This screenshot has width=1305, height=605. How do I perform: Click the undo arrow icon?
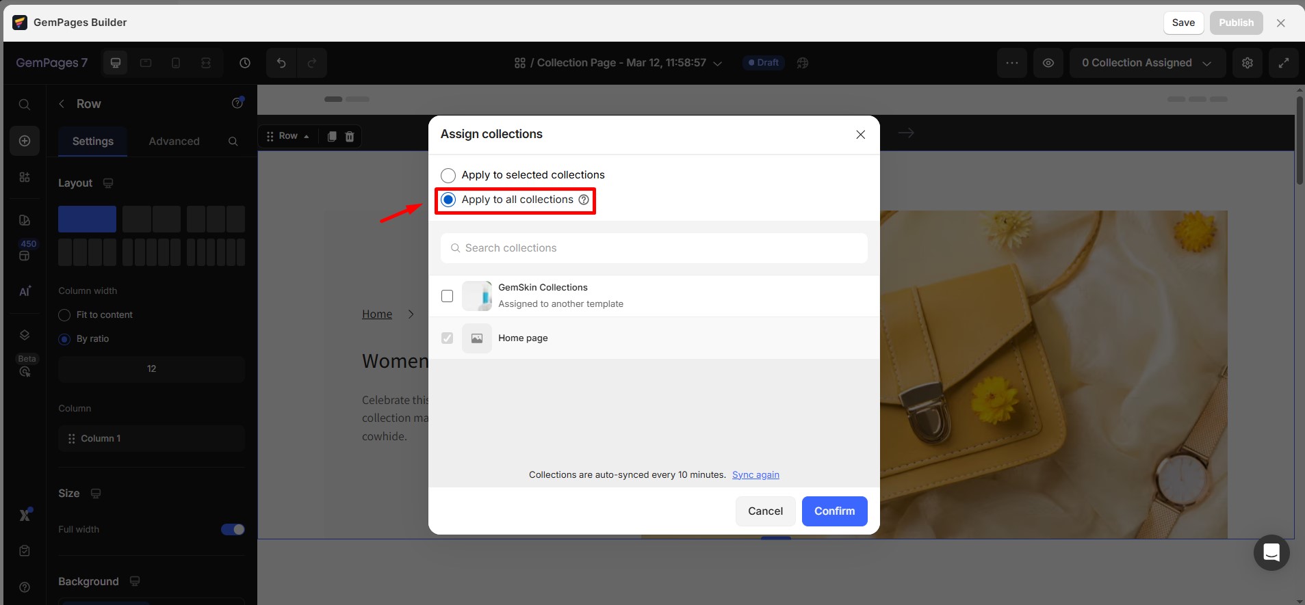pyautogui.click(x=281, y=63)
